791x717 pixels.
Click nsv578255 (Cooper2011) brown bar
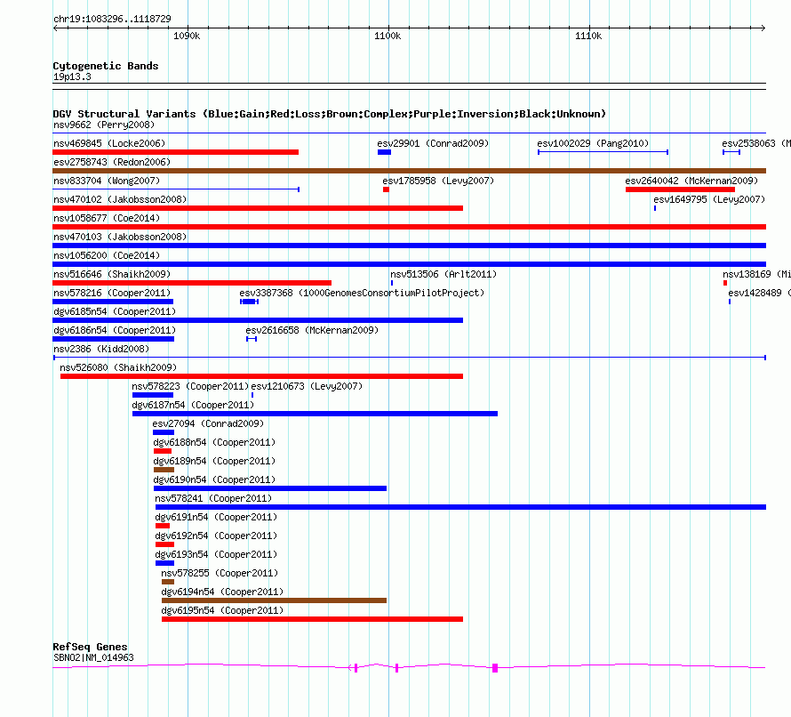pyautogui.click(x=168, y=582)
